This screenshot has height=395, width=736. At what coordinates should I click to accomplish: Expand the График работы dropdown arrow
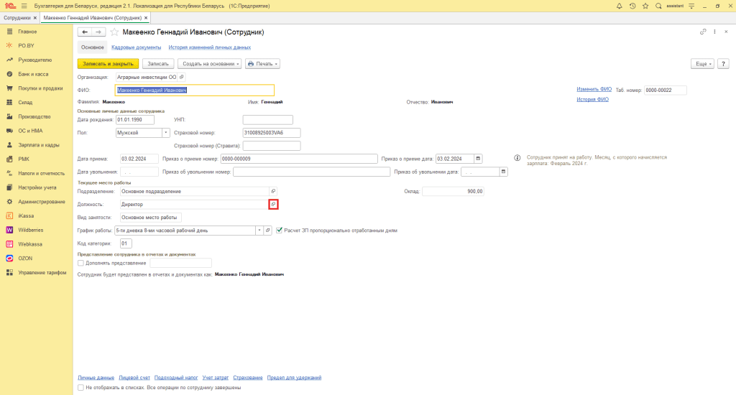click(x=259, y=231)
